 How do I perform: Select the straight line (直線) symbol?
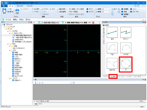(x=112, y=32)
